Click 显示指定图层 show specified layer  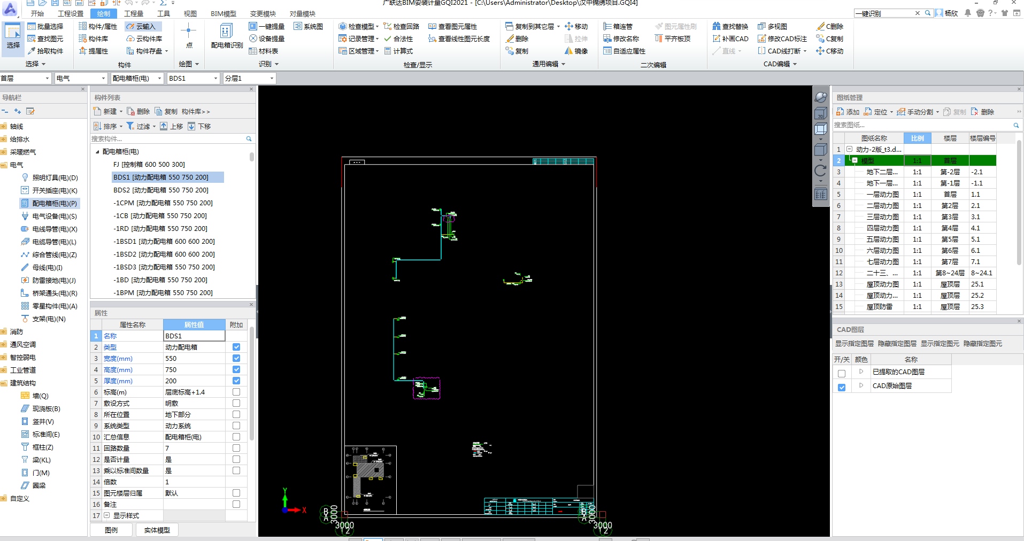click(x=854, y=344)
